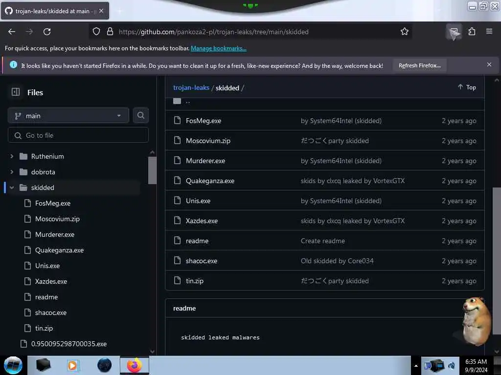Click the padlock site security icon
This screenshot has height=375, width=501.
pos(110,31)
